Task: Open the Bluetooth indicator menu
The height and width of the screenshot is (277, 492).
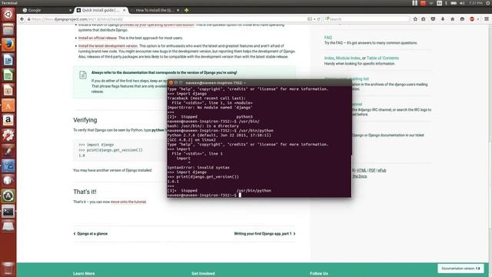Action: (x=446, y=3)
